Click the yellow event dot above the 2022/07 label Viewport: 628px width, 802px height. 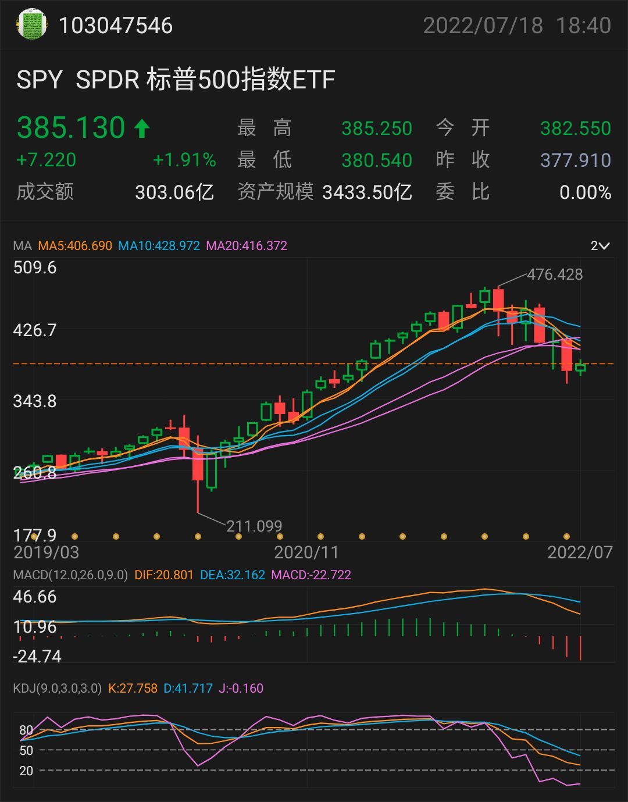[x=567, y=536]
